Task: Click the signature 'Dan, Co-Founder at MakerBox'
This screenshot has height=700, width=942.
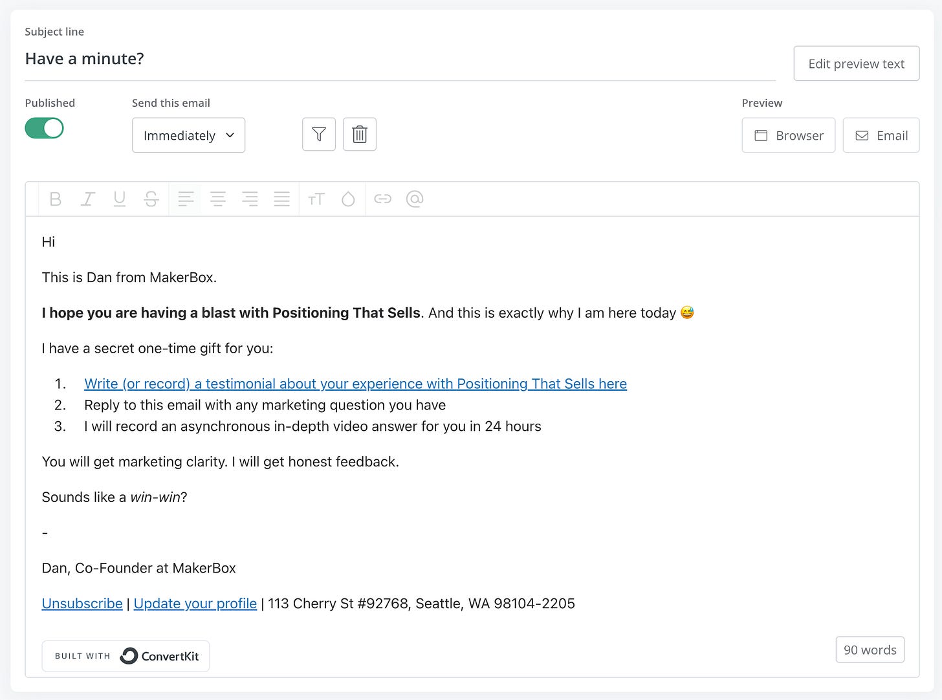Action: pos(138,568)
